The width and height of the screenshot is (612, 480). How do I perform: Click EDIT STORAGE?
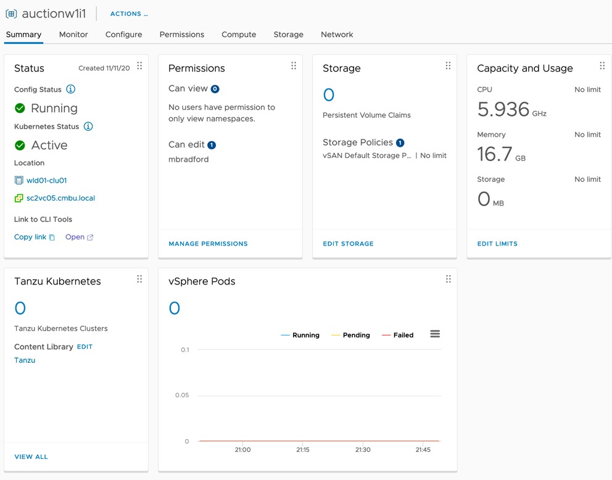click(x=348, y=244)
